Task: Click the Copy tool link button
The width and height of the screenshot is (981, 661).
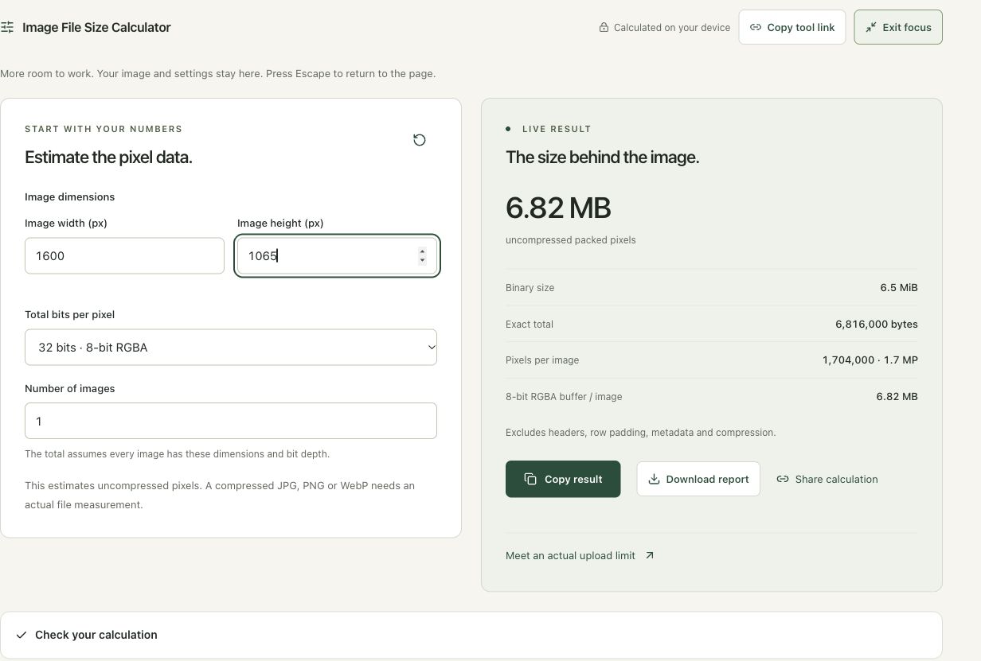Action: pos(791,27)
